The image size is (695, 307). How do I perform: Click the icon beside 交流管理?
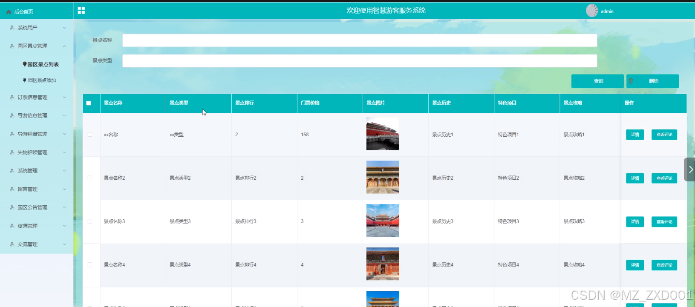(12, 244)
